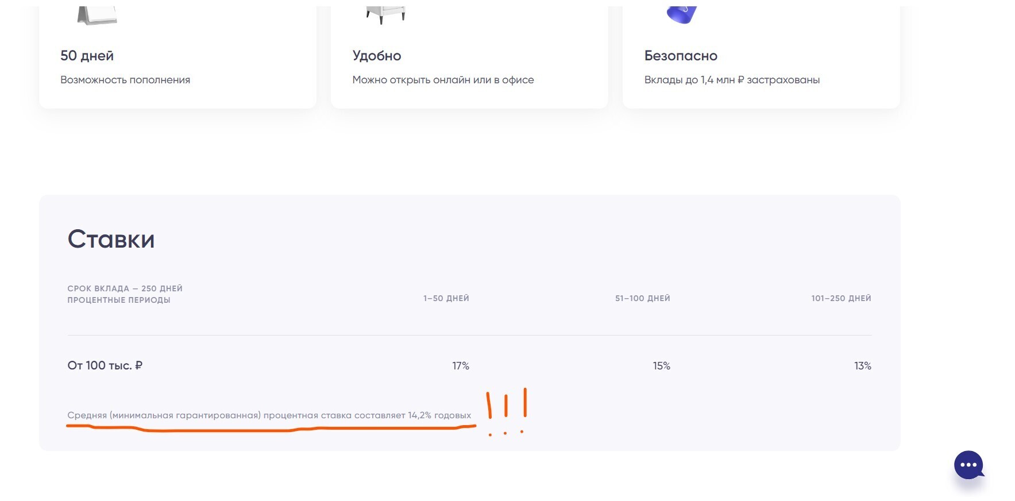The height and width of the screenshot is (501, 1015).
Task: Click the 50 дней card heading
Action: [87, 56]
